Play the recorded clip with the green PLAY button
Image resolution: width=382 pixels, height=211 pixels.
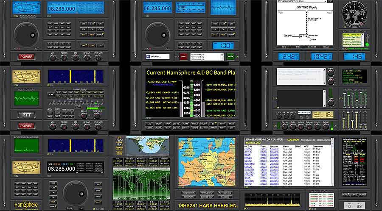tap(230, 57)
